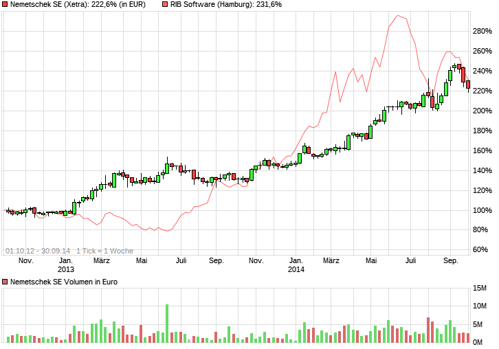Click the 'Nemetschek SE Volumen in Euro' label
The image size is (499, 349).
(64, 282)
